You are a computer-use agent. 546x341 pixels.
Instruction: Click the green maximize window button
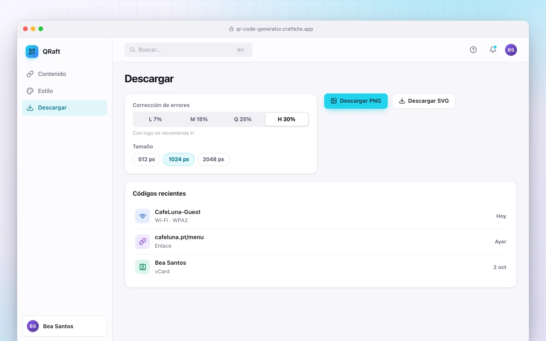(41, 29)
